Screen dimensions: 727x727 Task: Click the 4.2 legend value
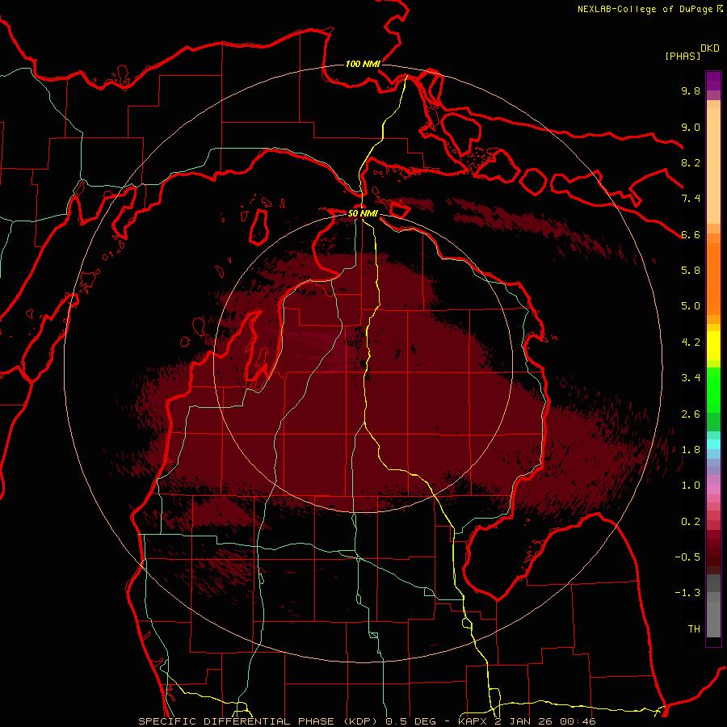(x=691, y=342)
